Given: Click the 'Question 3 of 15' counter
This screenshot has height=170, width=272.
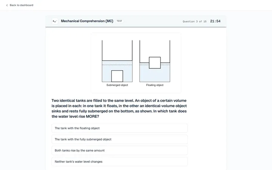Looking at the screenshot, I should pos(195,21).
